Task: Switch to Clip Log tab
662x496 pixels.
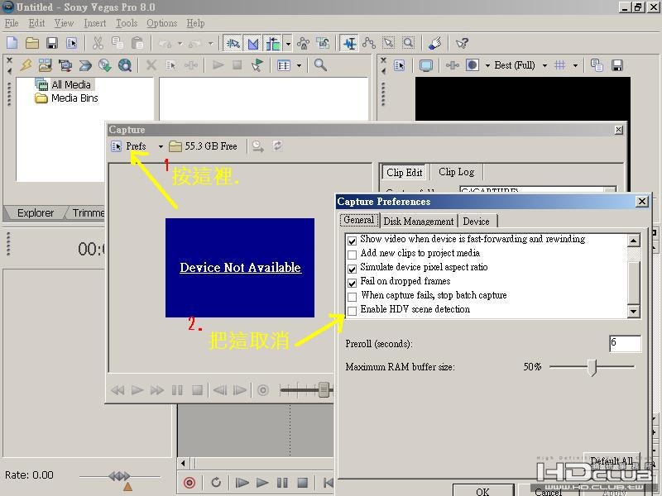Action: coord(457,172)
